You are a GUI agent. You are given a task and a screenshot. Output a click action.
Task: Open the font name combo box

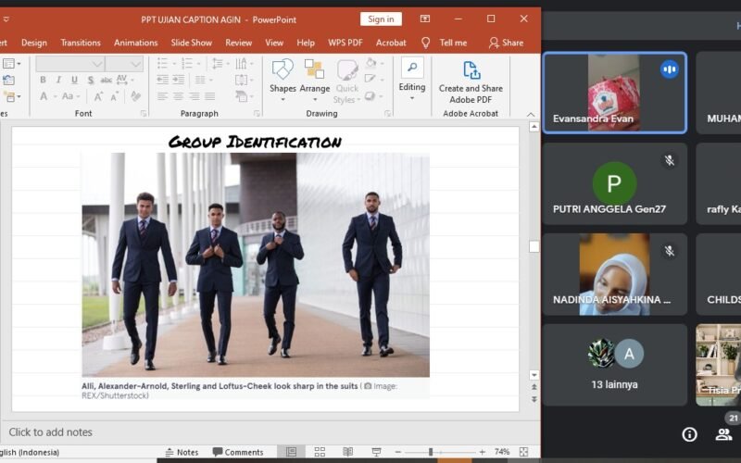70,63
